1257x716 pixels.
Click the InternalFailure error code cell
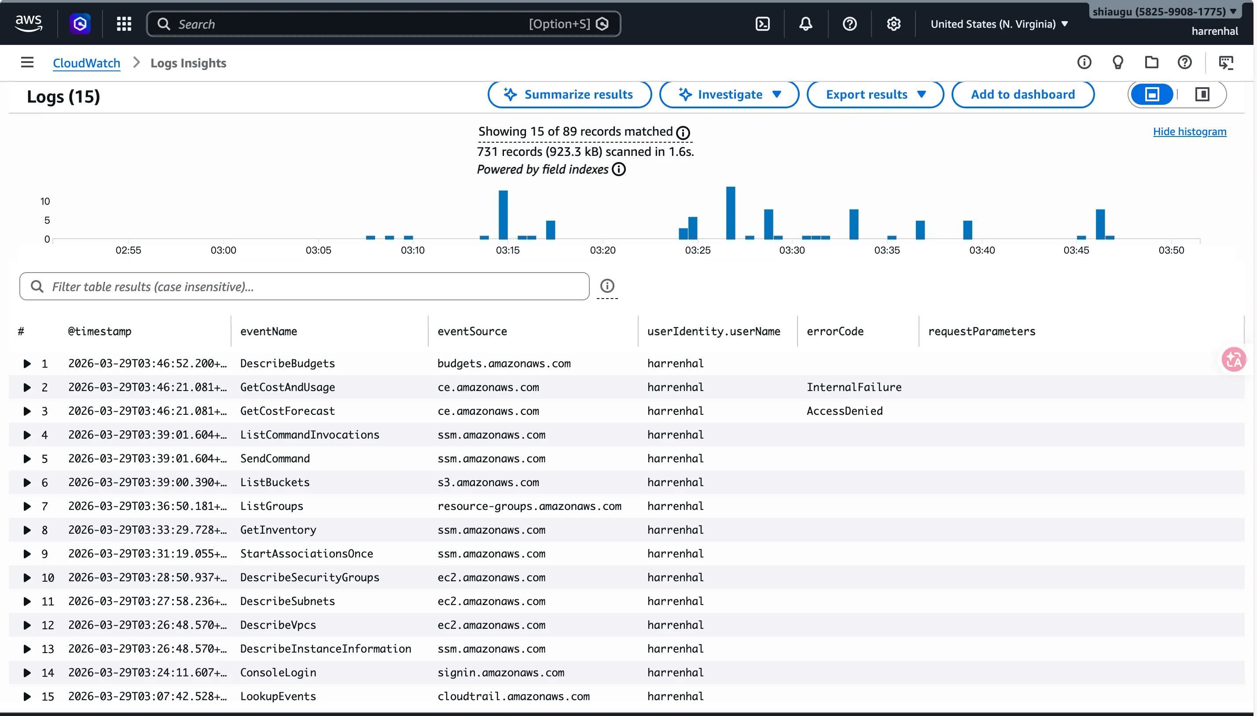click(x=853, y=388)
